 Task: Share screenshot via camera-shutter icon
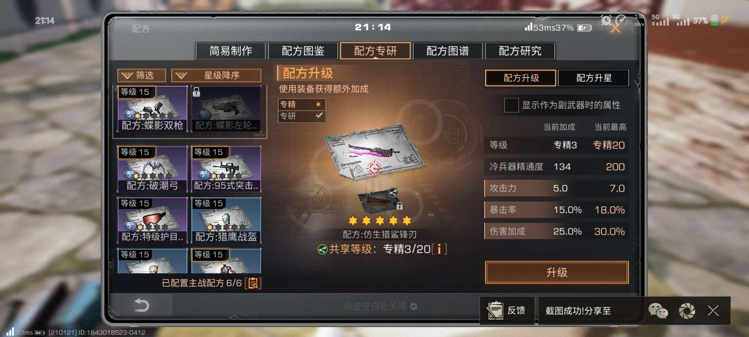(x=687, y=311)
